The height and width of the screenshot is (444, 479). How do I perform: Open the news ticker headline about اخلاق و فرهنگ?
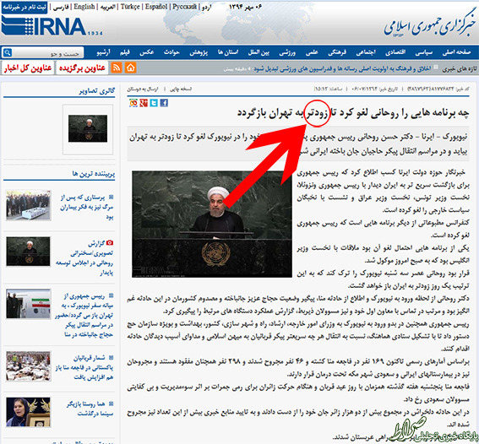point(342,68)
